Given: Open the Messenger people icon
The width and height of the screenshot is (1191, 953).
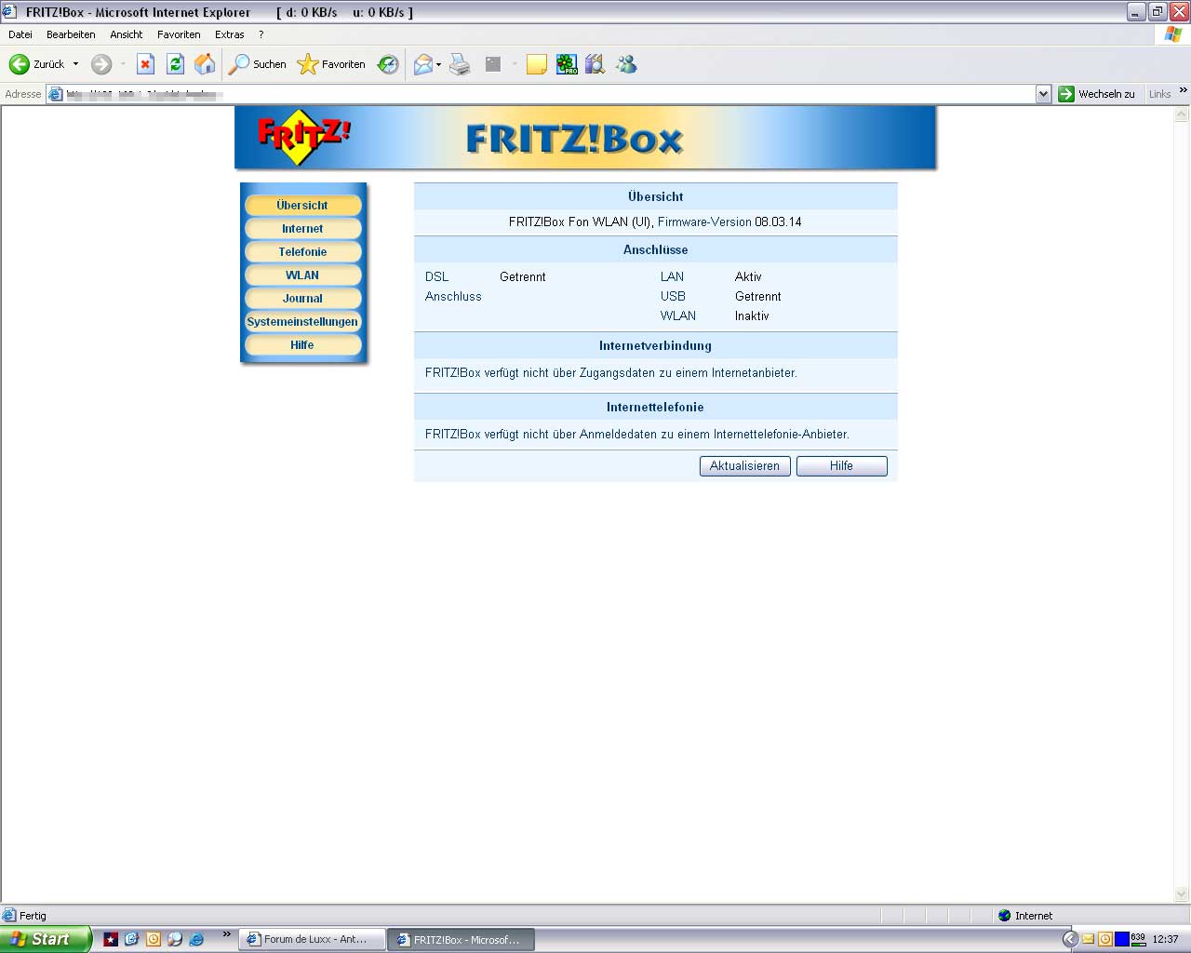Looking at the screenshot, I should pyautogui.click(x=626, y=64).
